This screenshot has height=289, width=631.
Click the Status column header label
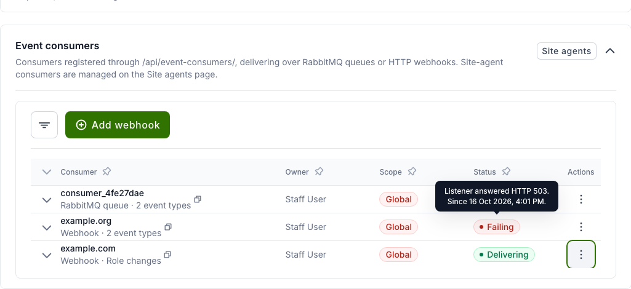point(484,172)
